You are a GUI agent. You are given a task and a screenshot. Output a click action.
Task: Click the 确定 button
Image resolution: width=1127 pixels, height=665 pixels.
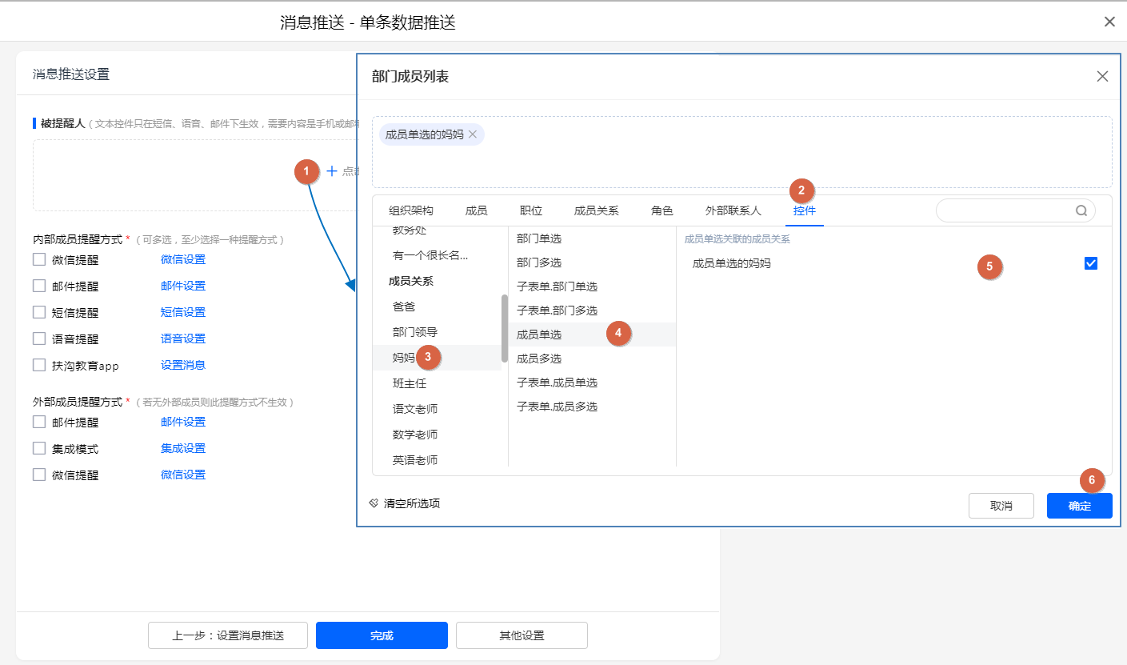tap(1079, 506)
